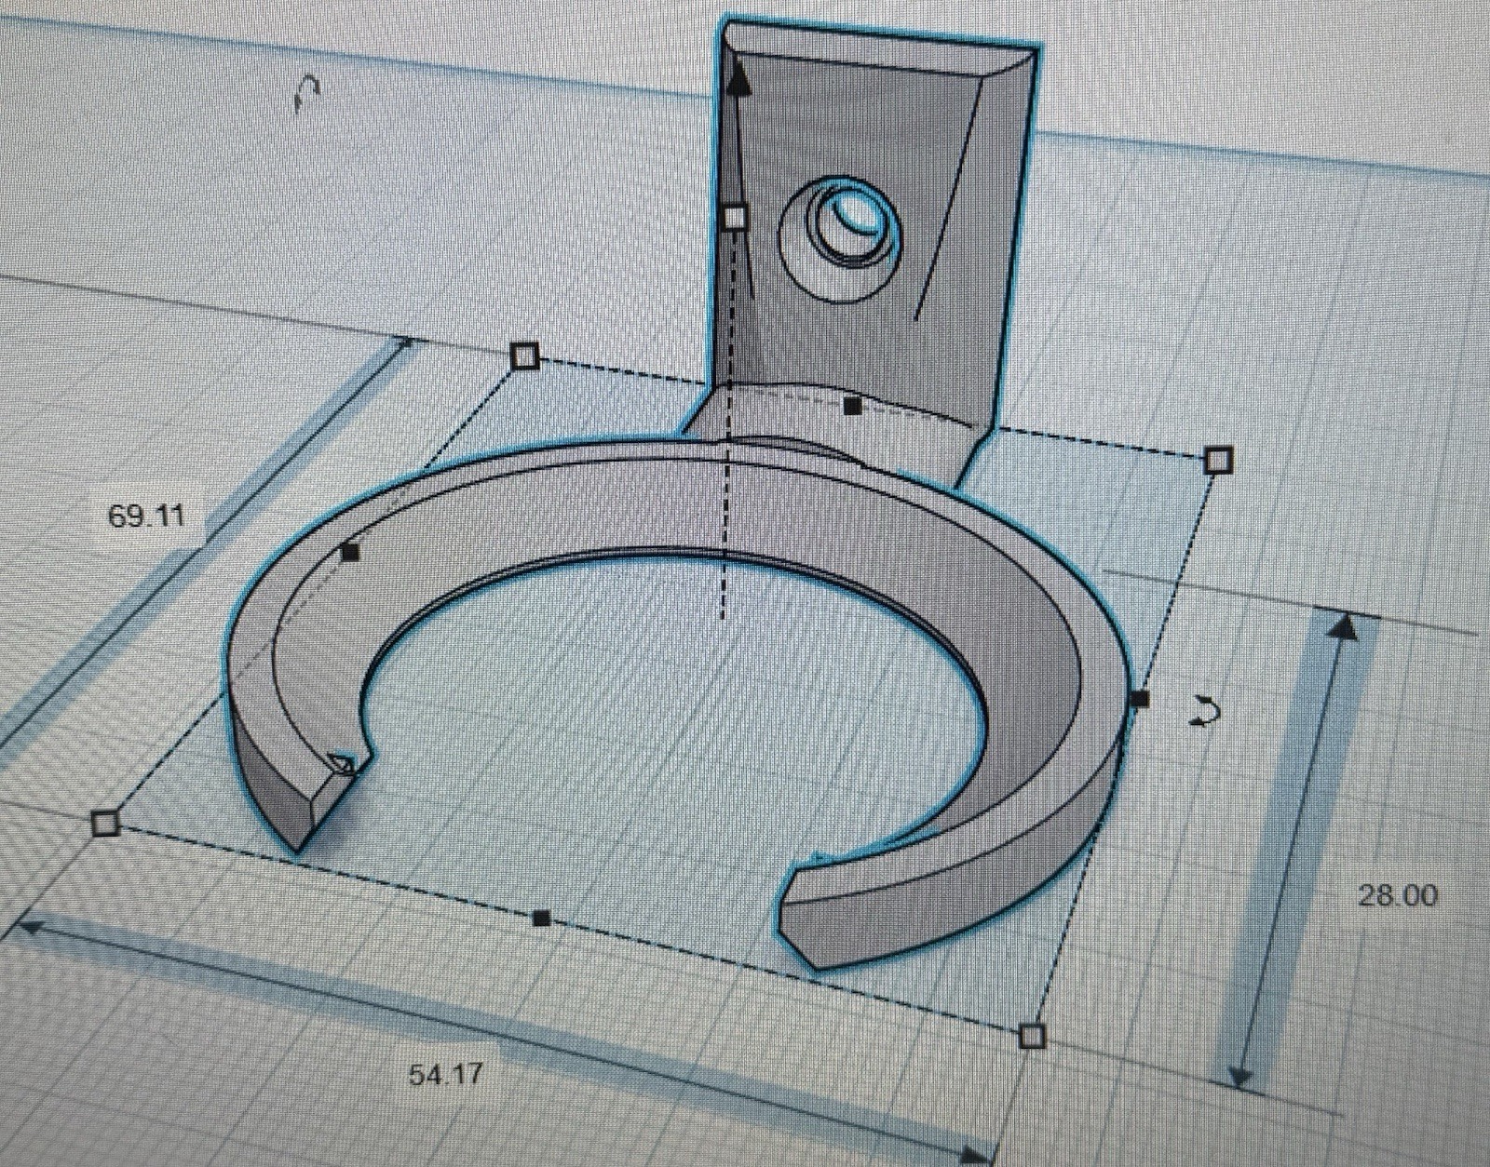Click the curved rotation arrow in the upper left
The image size is (1490, 1167).
(x=307, y=94)
